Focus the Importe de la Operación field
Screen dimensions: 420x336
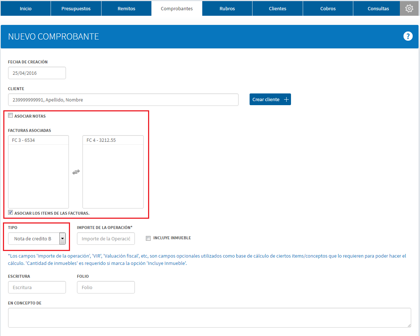[x=106, y=239]
